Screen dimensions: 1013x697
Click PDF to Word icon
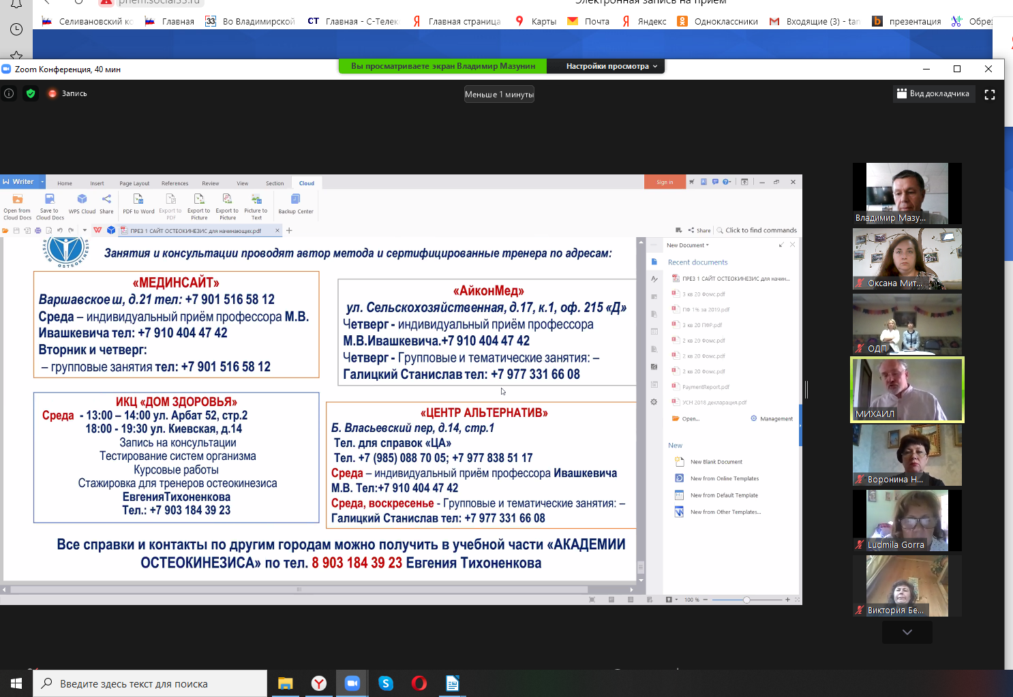coord(138,203)
